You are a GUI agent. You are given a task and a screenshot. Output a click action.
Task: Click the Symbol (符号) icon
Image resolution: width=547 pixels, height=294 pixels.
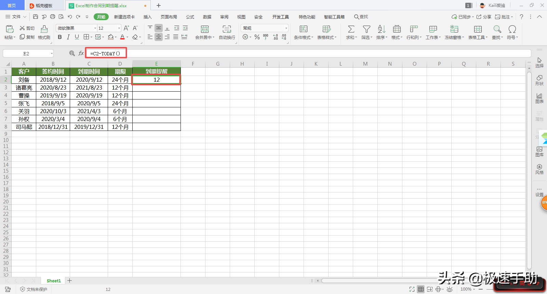click(x=512, y=29)
